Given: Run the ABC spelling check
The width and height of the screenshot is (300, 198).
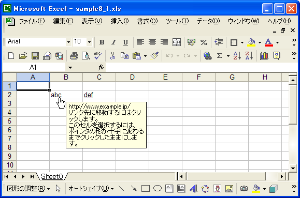Looking at the screenshot, I should (x=98, y=56).
